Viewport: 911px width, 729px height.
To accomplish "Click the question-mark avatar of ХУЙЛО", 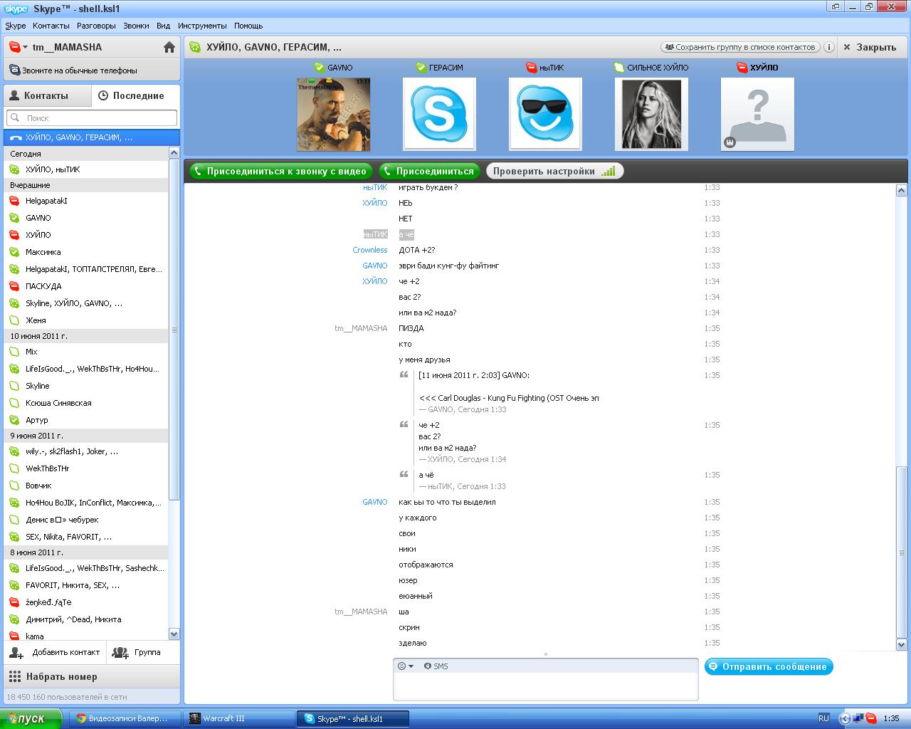I will [757, 114].
